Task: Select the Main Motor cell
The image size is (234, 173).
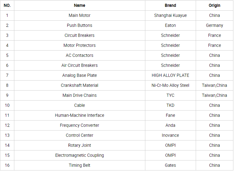Action: (x=80, y=15)
